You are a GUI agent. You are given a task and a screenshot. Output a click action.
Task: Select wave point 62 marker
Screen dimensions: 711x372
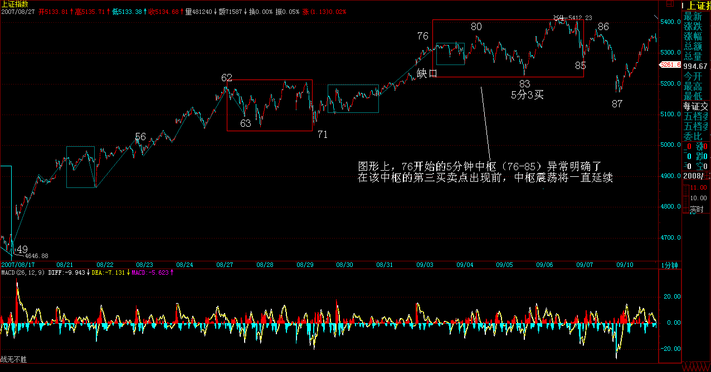pyautogui.click(x=226, y=78)
